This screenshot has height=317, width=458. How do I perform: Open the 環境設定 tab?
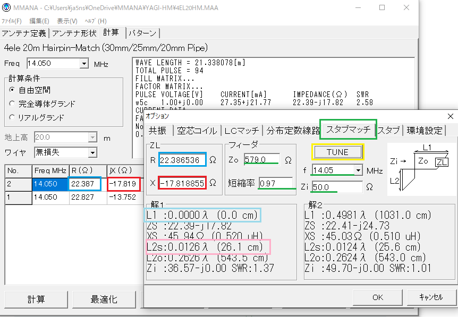424,131
